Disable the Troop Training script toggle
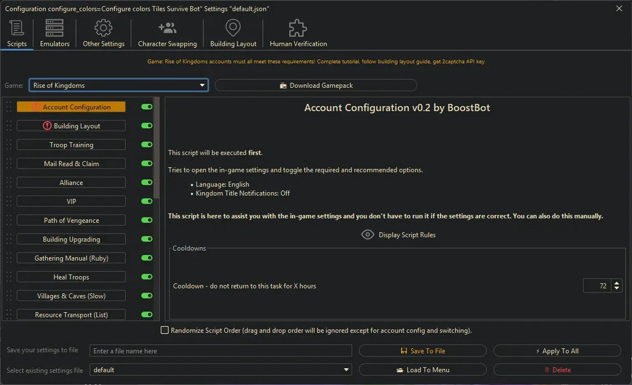632x385 pixels. [x=146, y=144]
